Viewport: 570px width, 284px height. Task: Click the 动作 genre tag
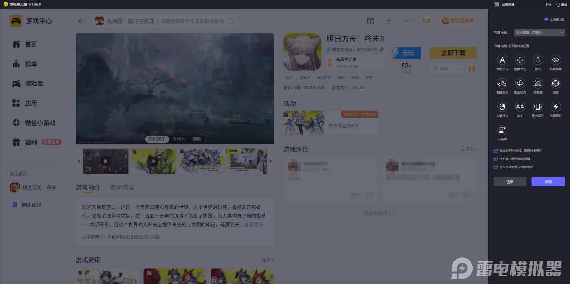pos(289,77)
